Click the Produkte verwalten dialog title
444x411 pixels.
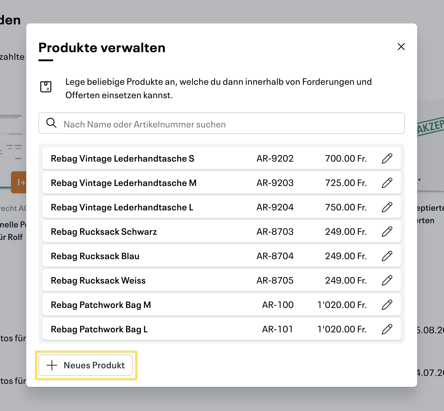tap(102, 47)
